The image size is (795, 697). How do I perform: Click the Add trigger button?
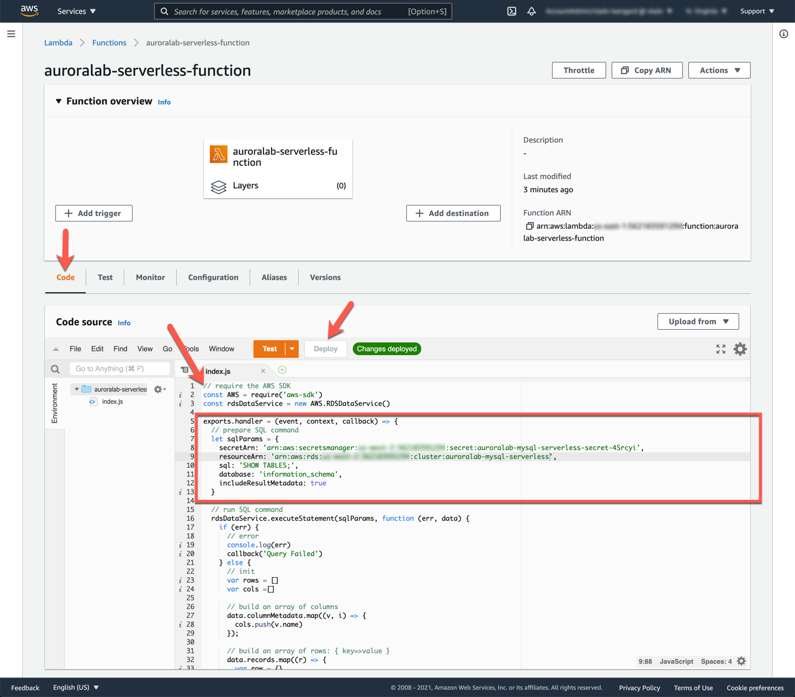(94, 213)
